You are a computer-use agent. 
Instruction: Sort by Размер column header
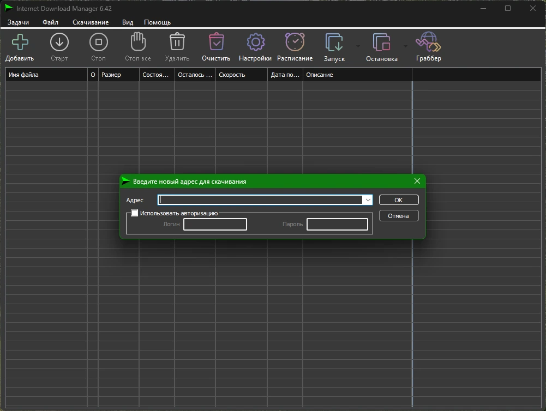(x=119, y=75)
